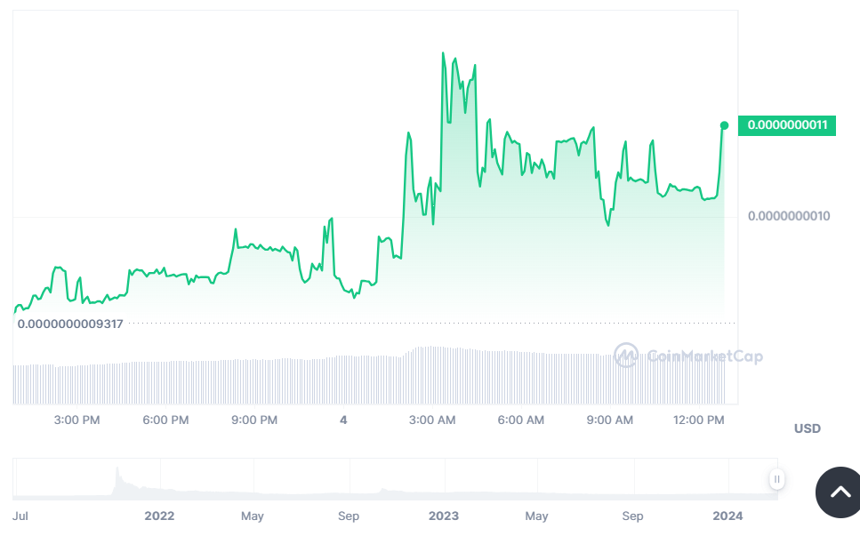Jump to 2024 in the navigator timeline

tap(727, 516)
